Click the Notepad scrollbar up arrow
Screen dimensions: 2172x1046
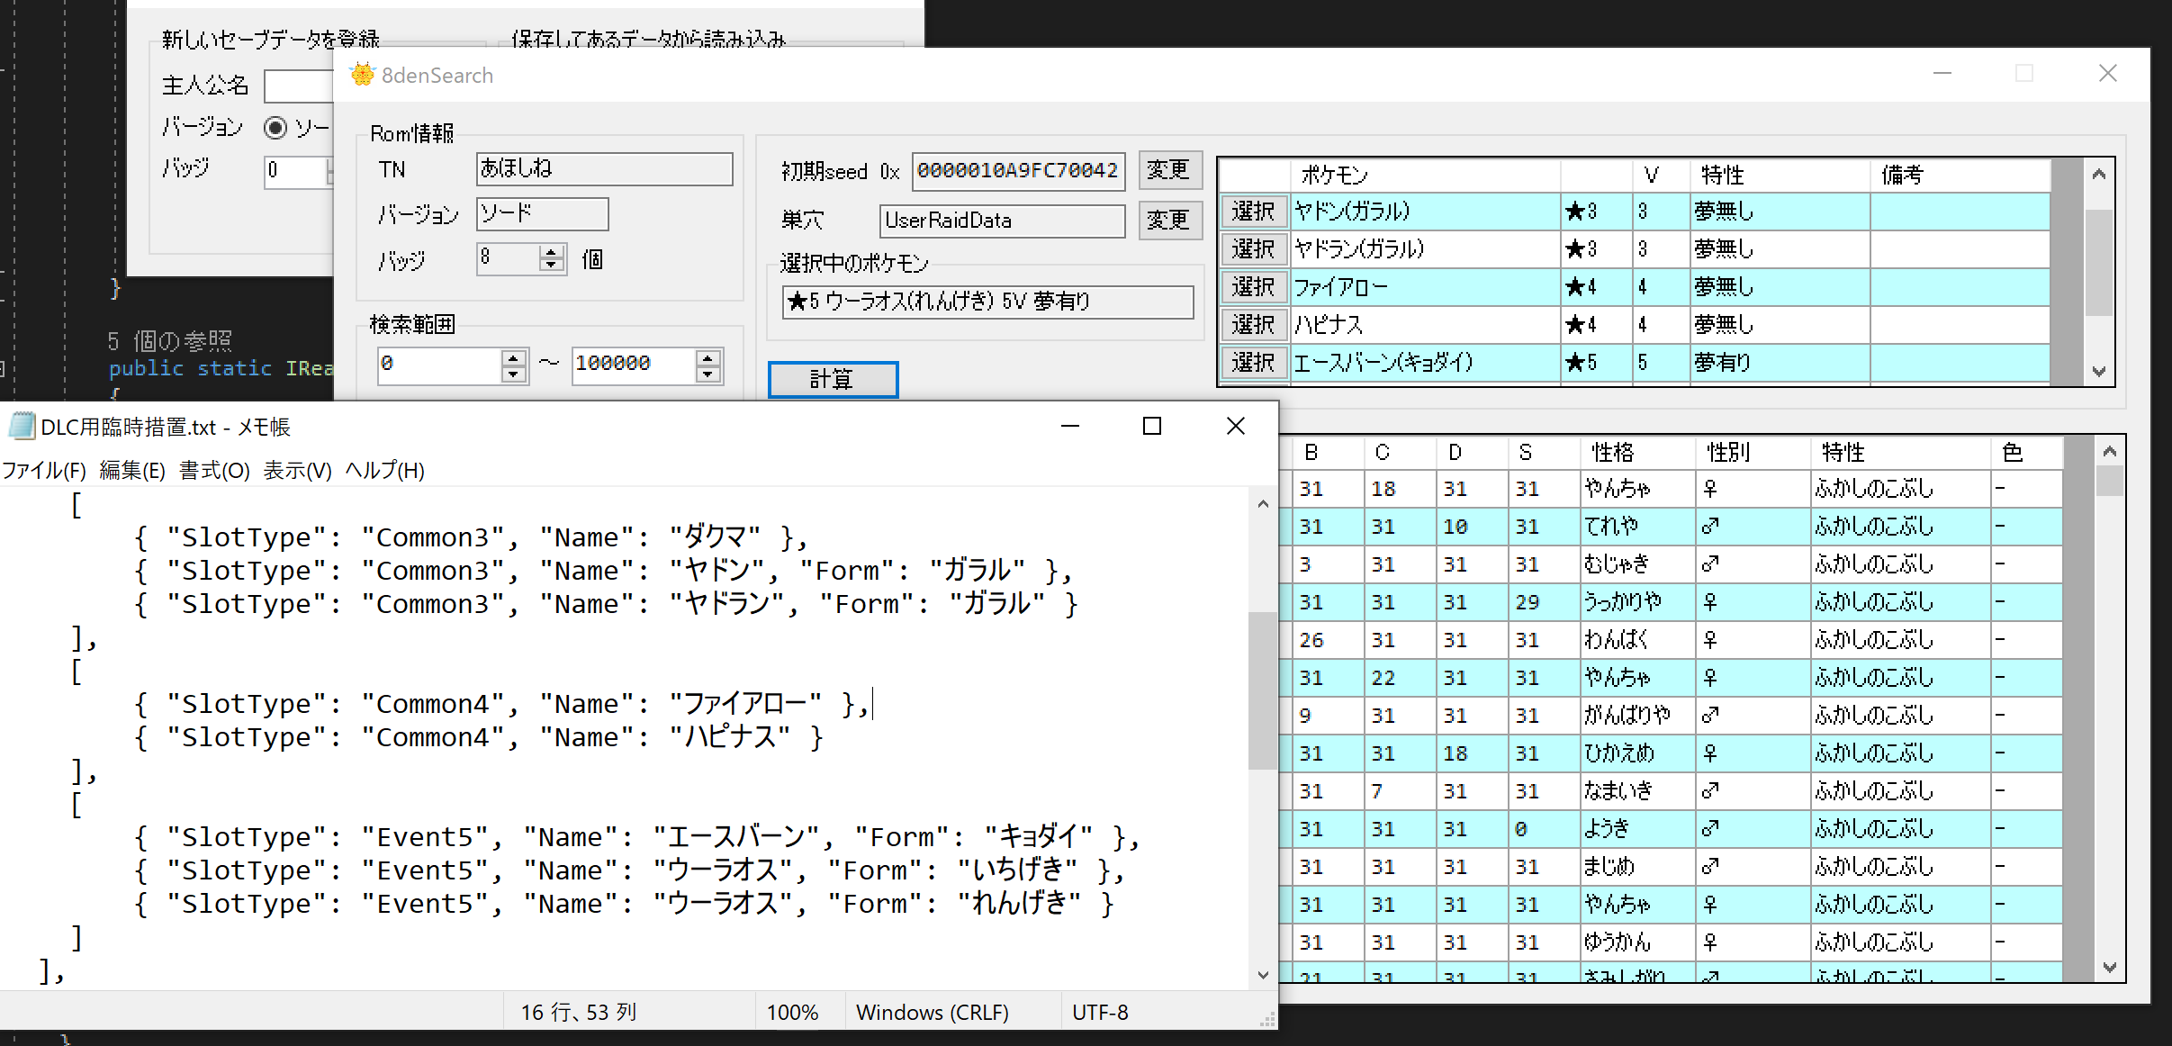pyautogui.click(x=1263, y=504)
